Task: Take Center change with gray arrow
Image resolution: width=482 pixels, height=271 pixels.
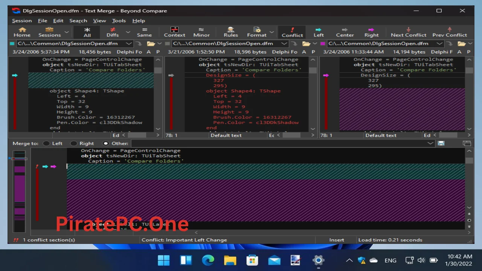Action: 345,32
